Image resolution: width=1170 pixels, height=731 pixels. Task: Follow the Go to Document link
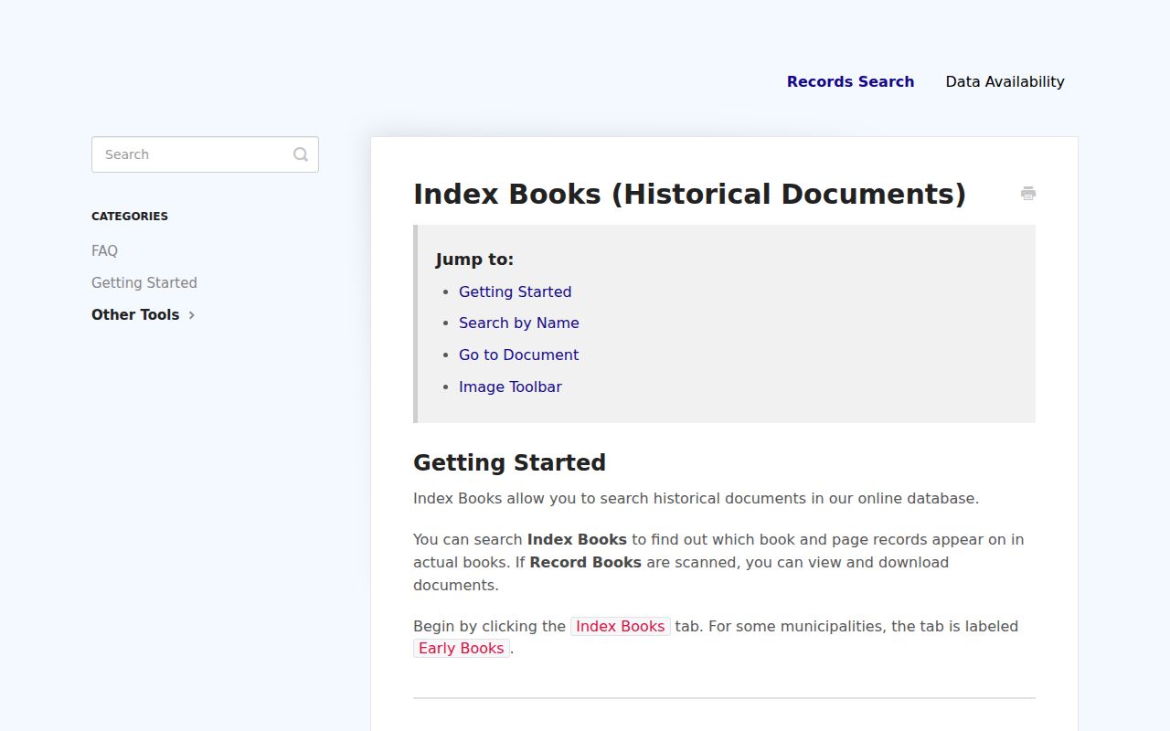click(x=518, y=355)
